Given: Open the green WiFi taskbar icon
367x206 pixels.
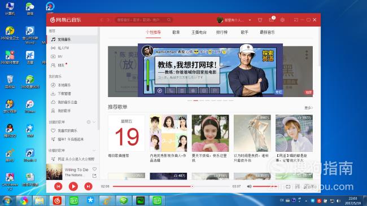Looking at the screenshot, I should pos(124,200).
